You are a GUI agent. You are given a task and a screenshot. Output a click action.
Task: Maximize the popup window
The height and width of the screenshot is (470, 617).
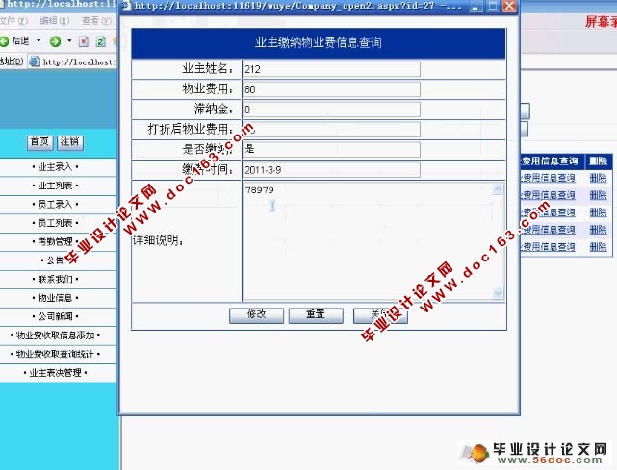(493, 7)
